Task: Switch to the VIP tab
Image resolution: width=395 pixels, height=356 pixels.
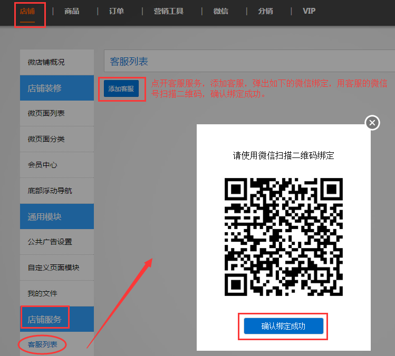Action: tap(309, 11)
